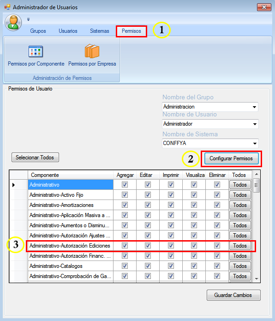Open the Nombre de Sistema combo box
Image resolution: width=275 pixels, height=321 pixels.
tap(210, 143)
